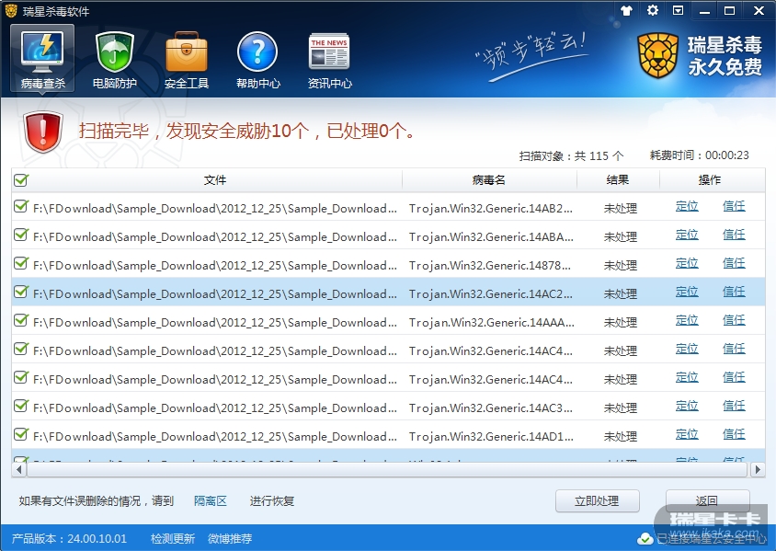Uncheck the row with Trojan.Win32.Generic.14AAA

pyautogui.click(x=21, y=320)
